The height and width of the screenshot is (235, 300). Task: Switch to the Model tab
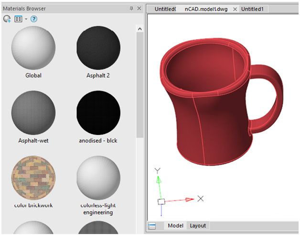point(175,225)
